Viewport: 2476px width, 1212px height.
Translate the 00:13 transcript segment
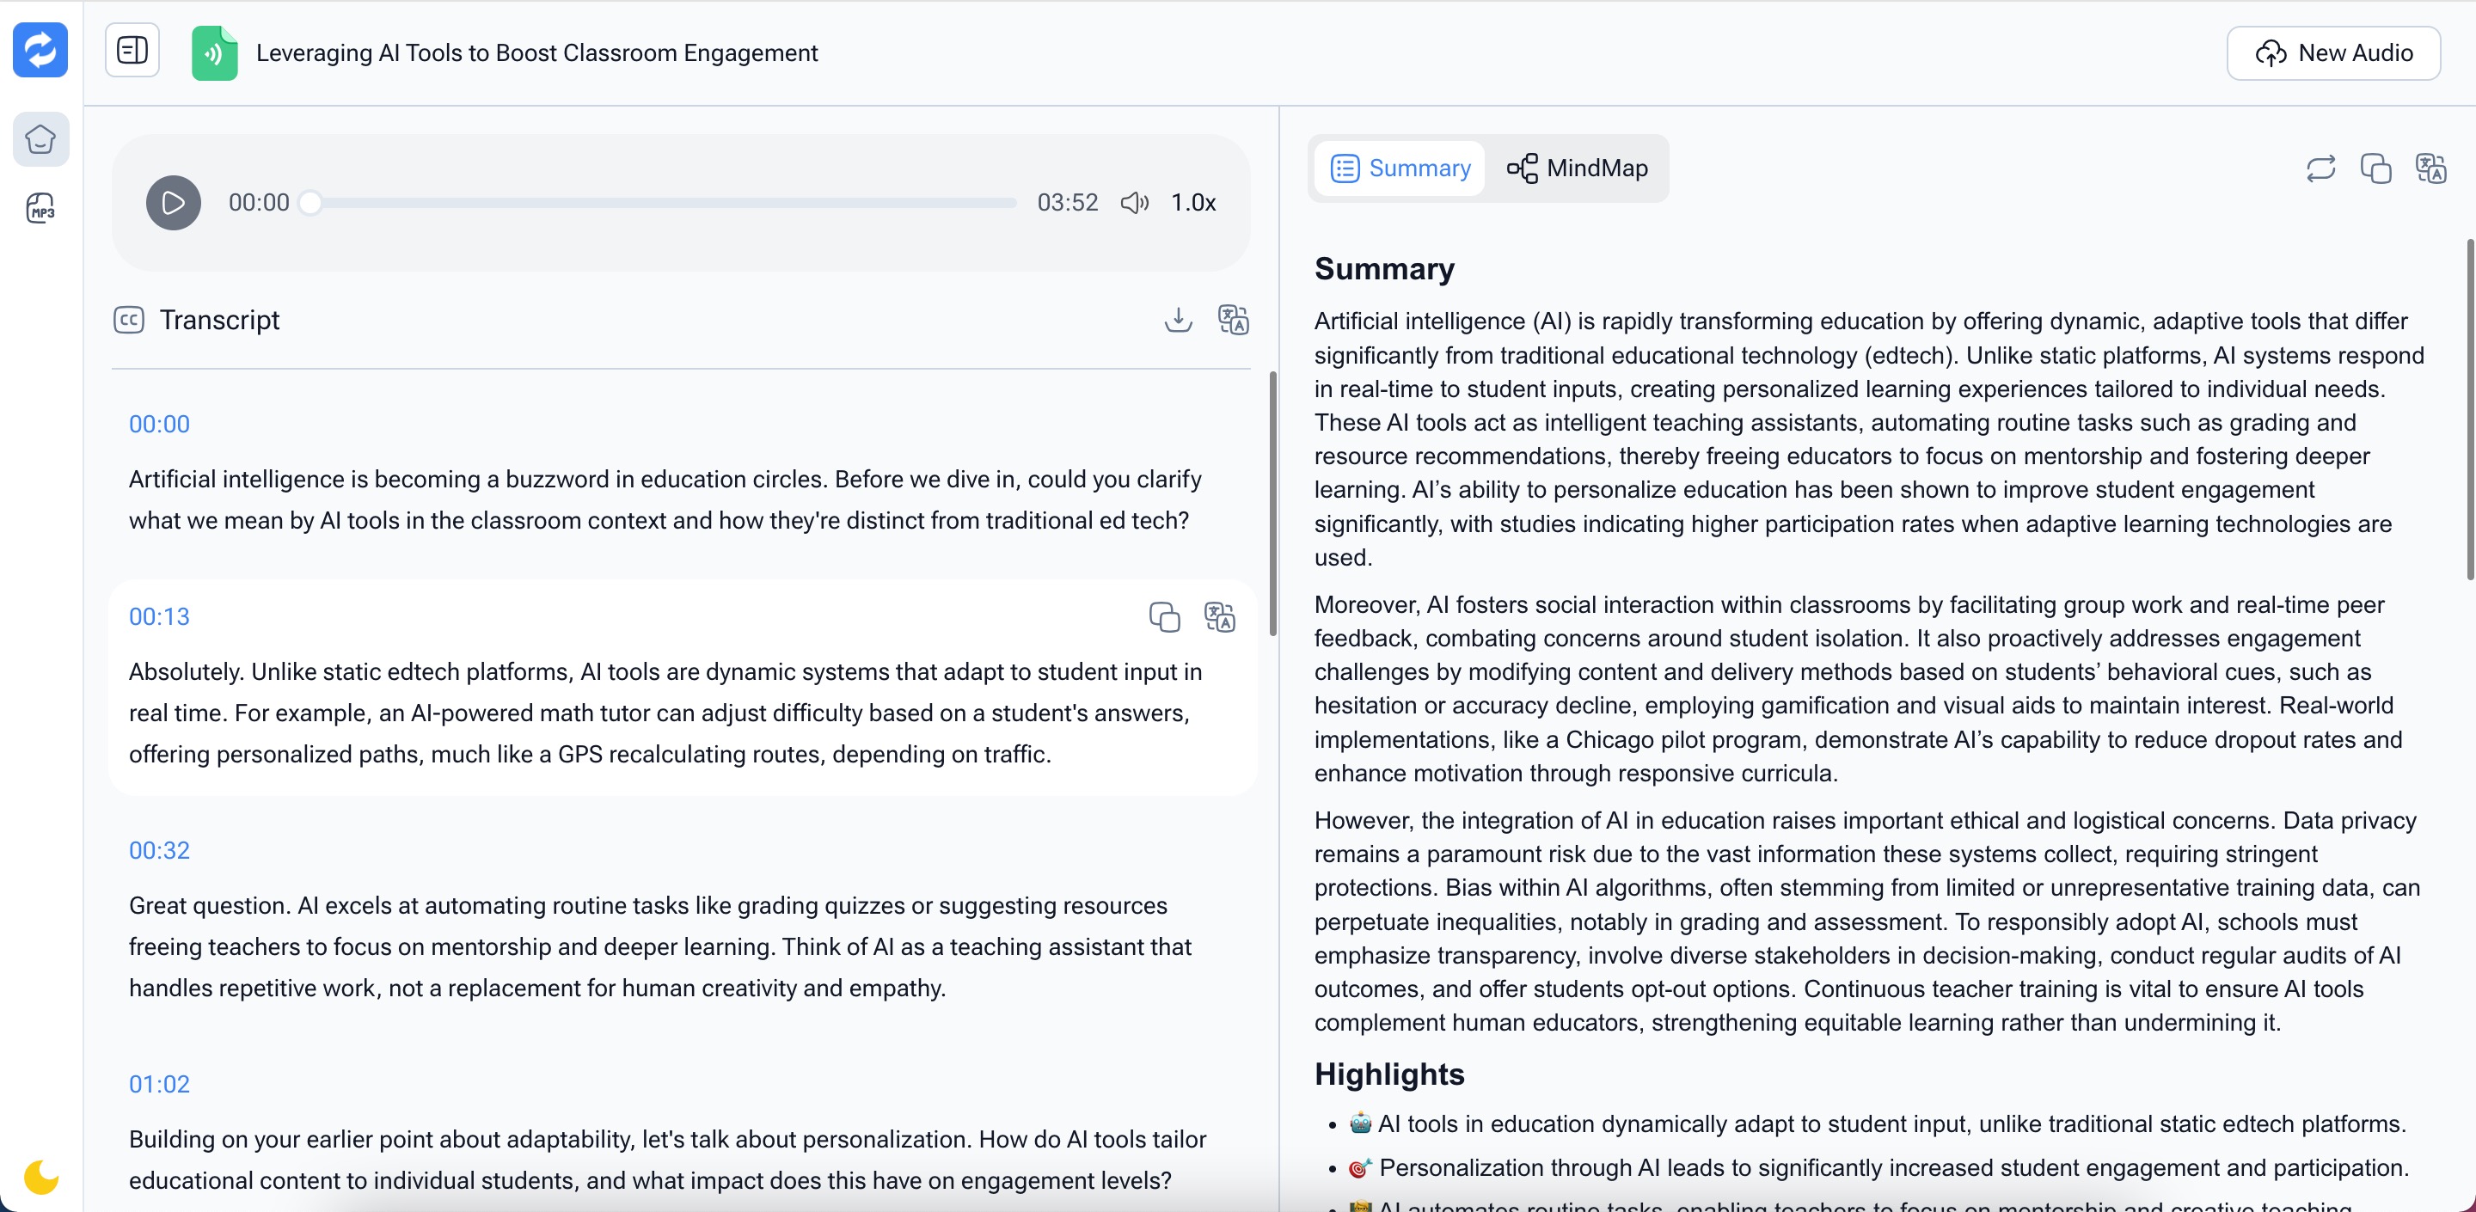1220,617
